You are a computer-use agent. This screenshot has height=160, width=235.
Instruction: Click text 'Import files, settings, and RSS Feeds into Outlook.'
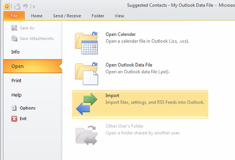(x=155, y=102)
